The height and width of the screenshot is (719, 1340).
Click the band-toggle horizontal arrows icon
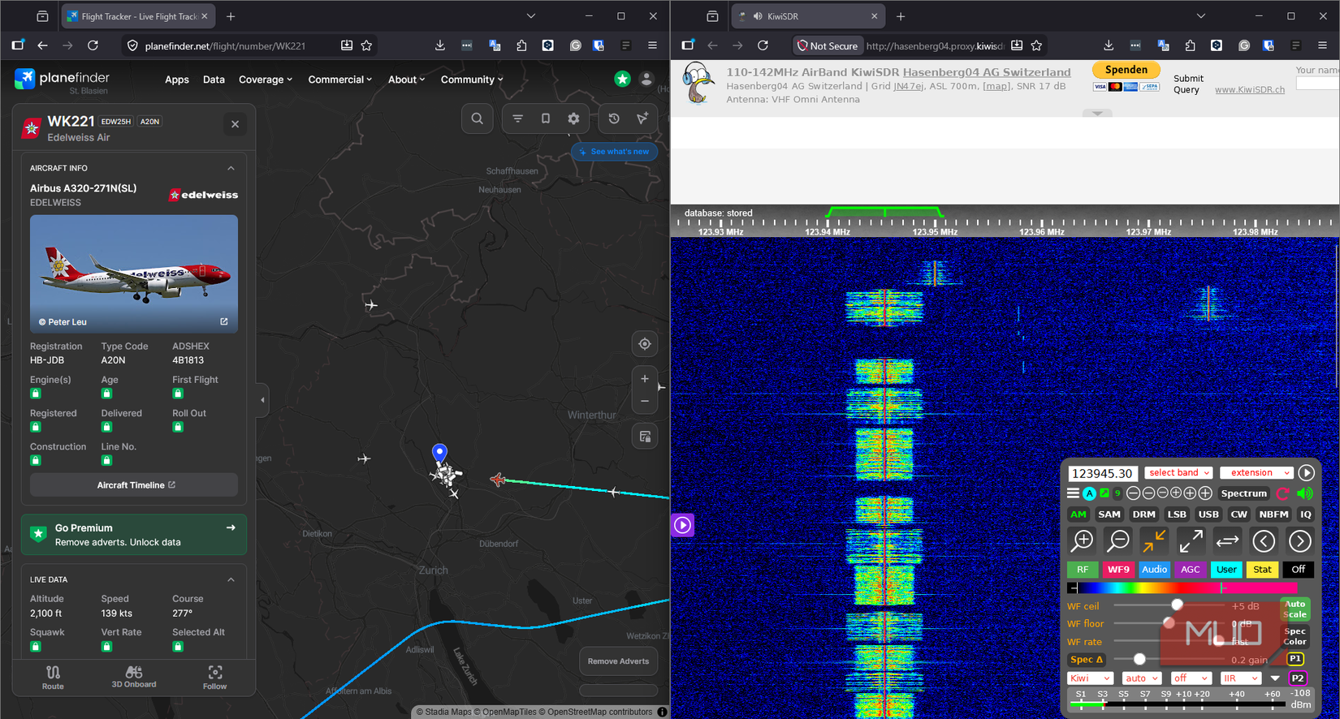[x=1227, y=540]
